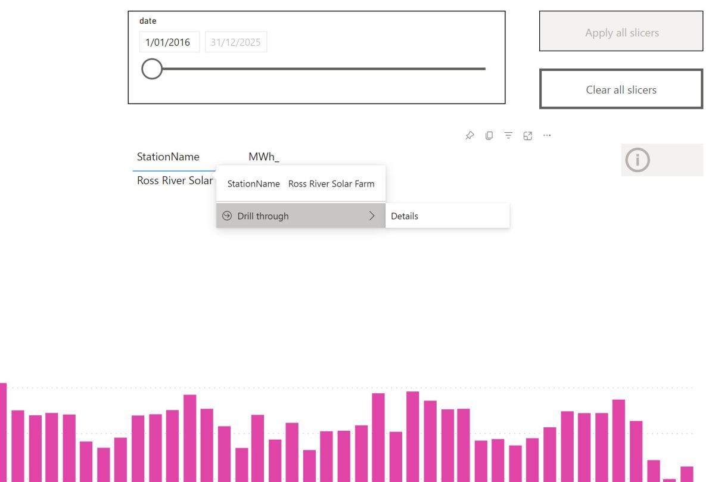Select the Ross River Solar table row
Screen dimensions: 715x482
click(174, 181)
